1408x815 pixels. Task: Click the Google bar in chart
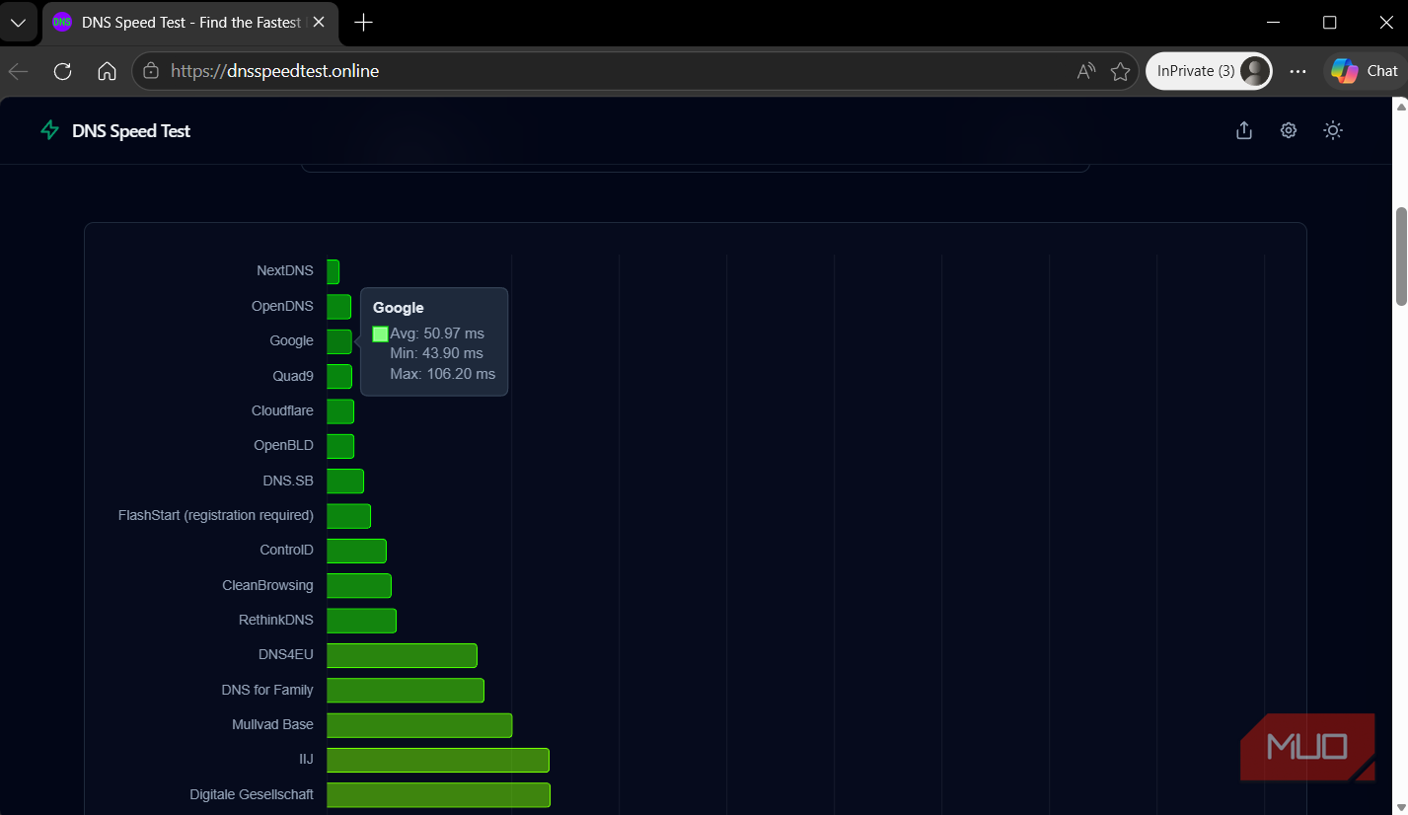click(x=339, y=341)
